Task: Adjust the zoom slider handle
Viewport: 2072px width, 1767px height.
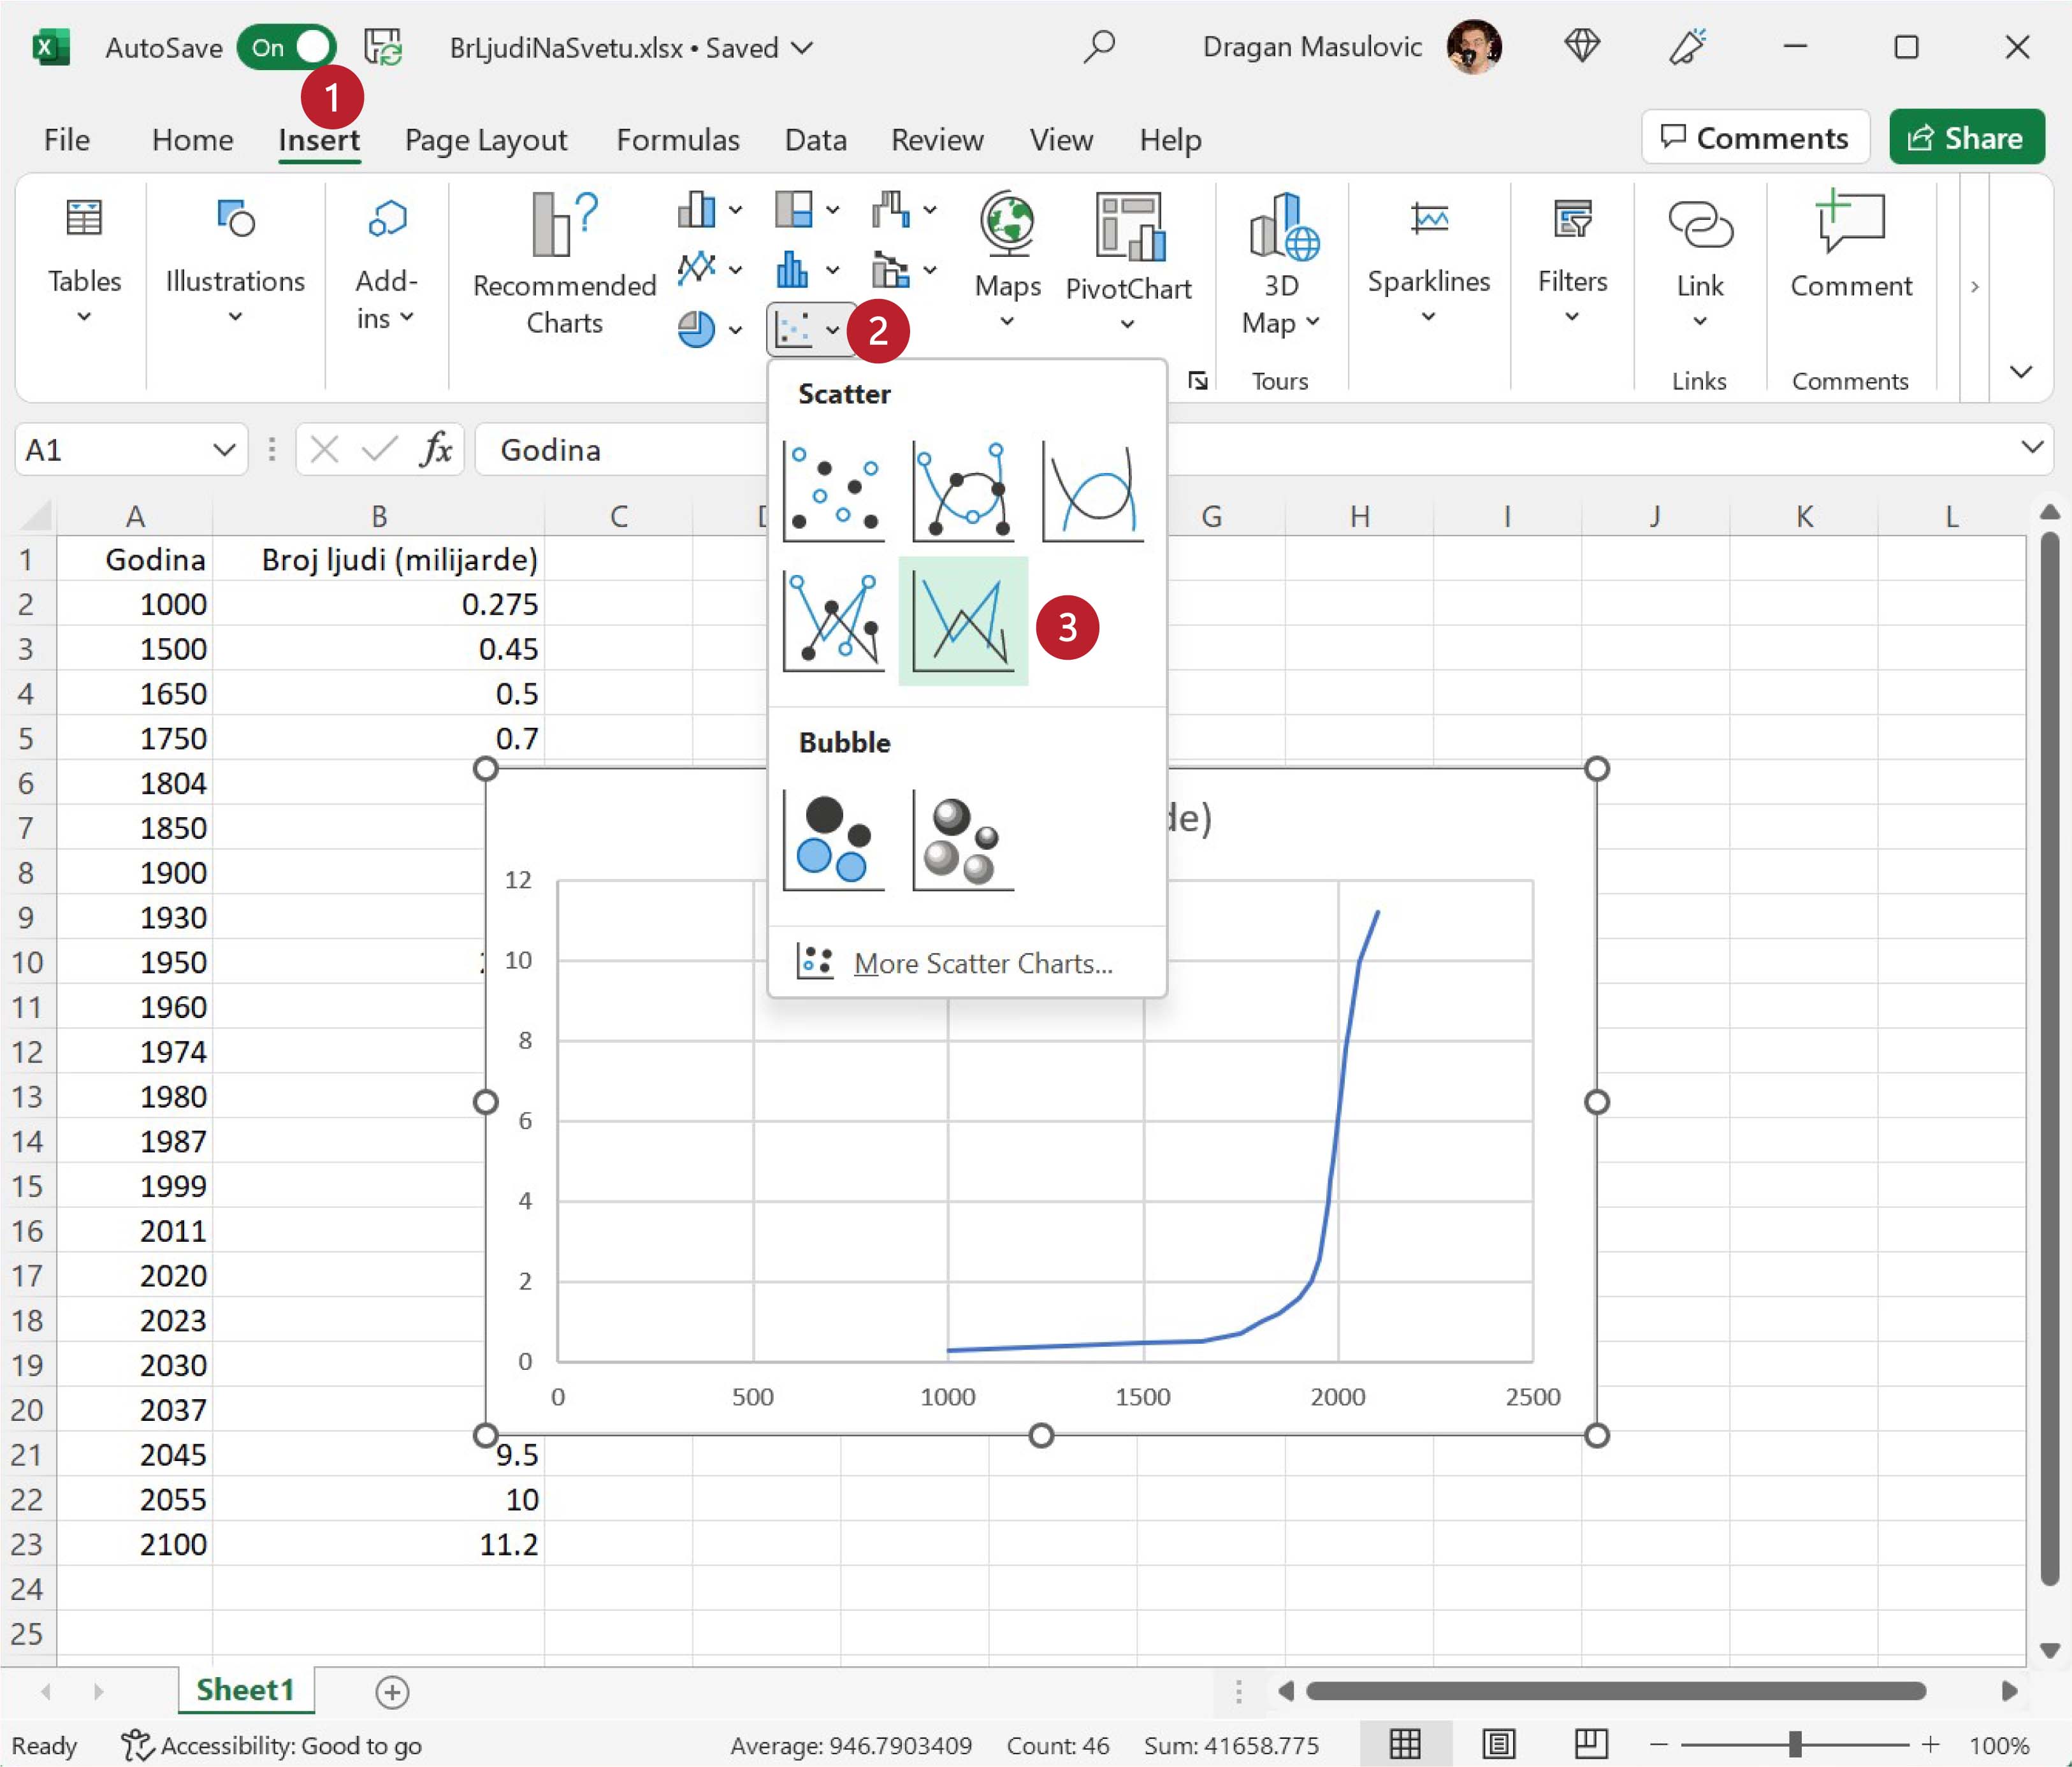Action: [x=1795, y=1744]
